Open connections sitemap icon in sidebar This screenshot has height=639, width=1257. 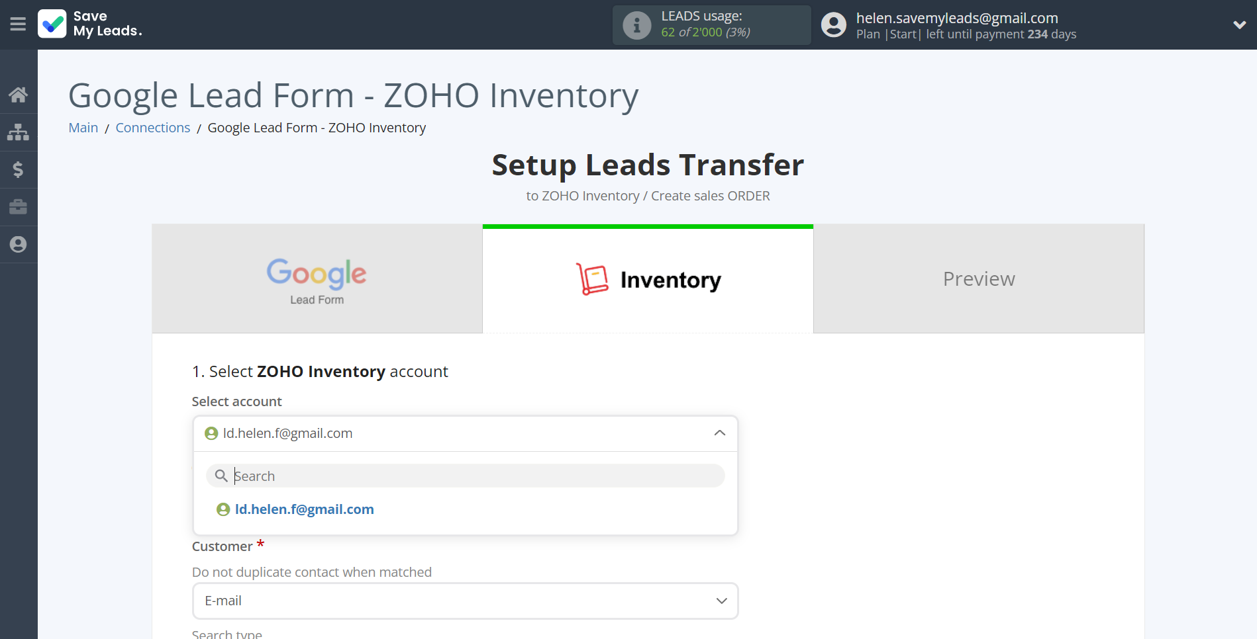tap(18, 132)
